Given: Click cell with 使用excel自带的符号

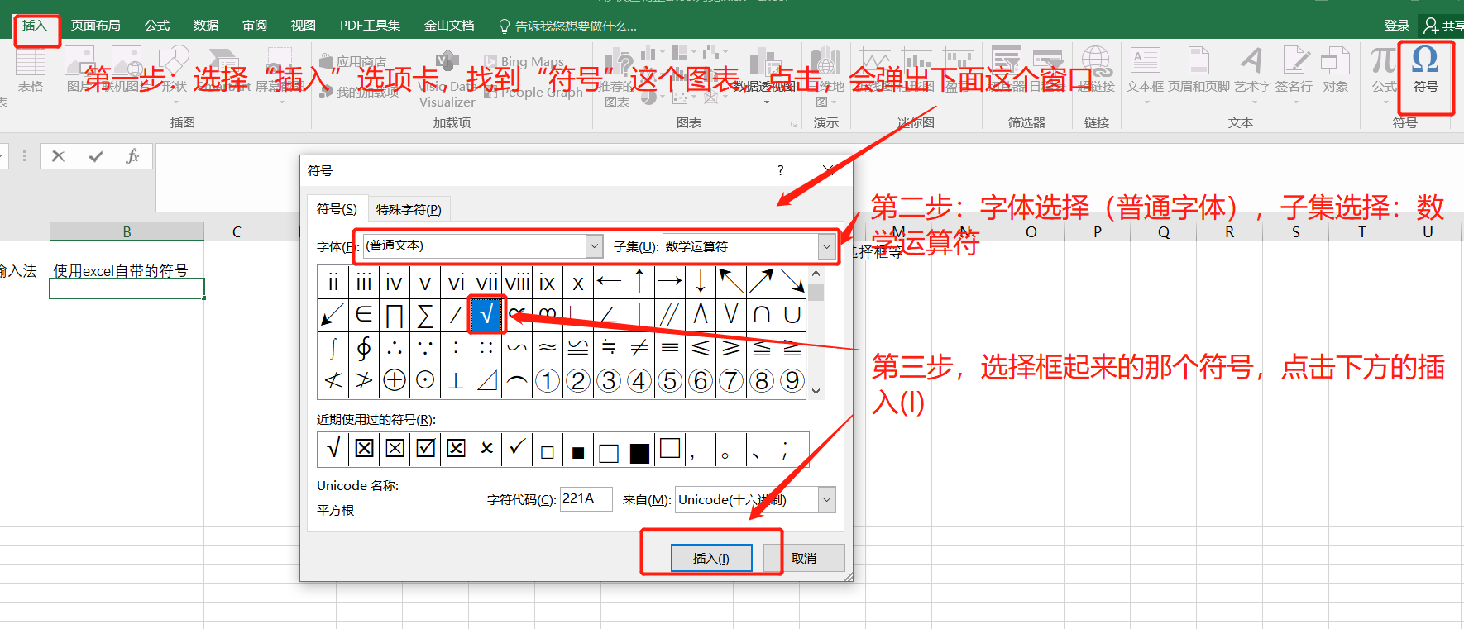Looking at the screenshot, I should tap(127, 270).
